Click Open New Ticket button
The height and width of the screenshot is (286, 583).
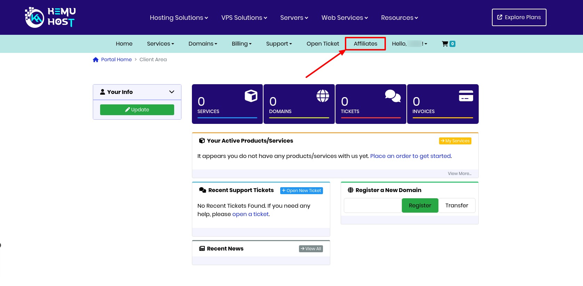click(301, 191)
